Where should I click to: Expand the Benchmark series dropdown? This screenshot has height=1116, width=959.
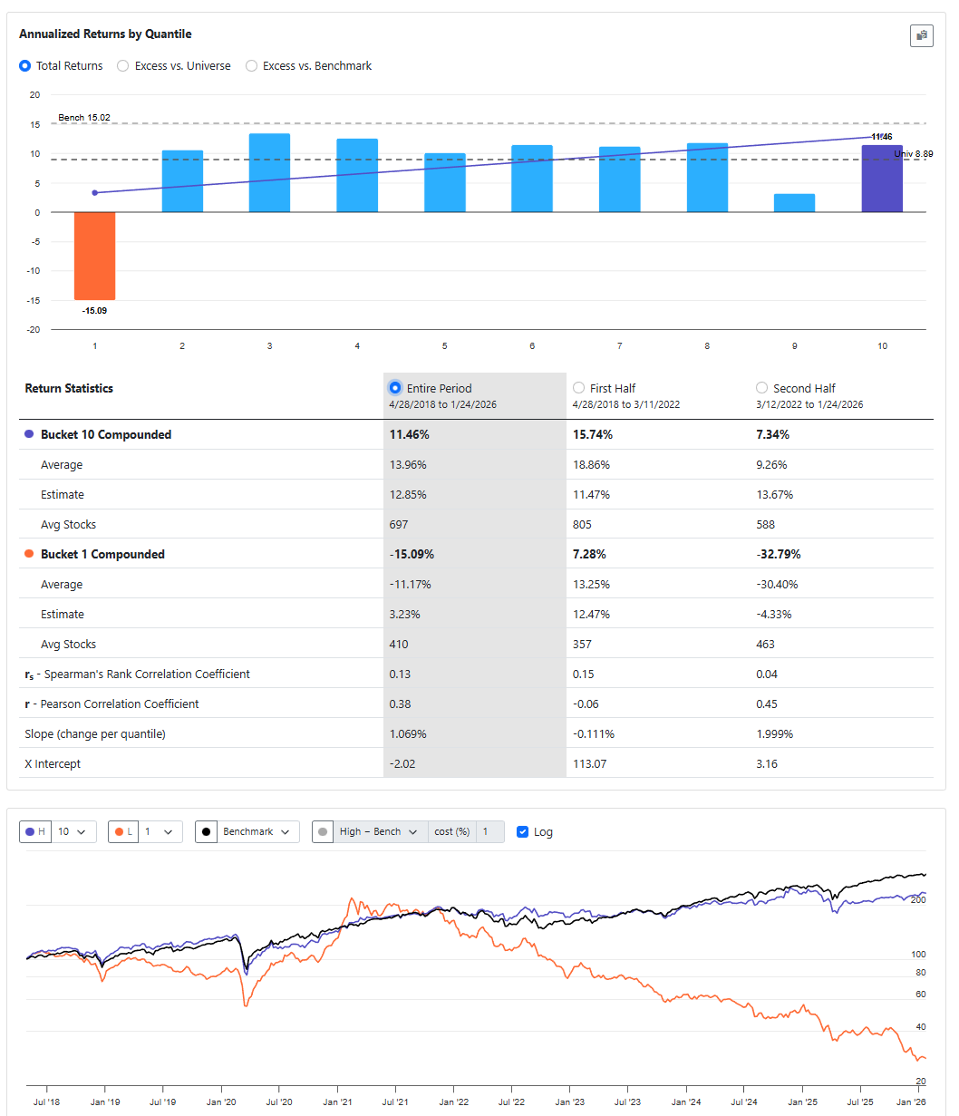258,831
